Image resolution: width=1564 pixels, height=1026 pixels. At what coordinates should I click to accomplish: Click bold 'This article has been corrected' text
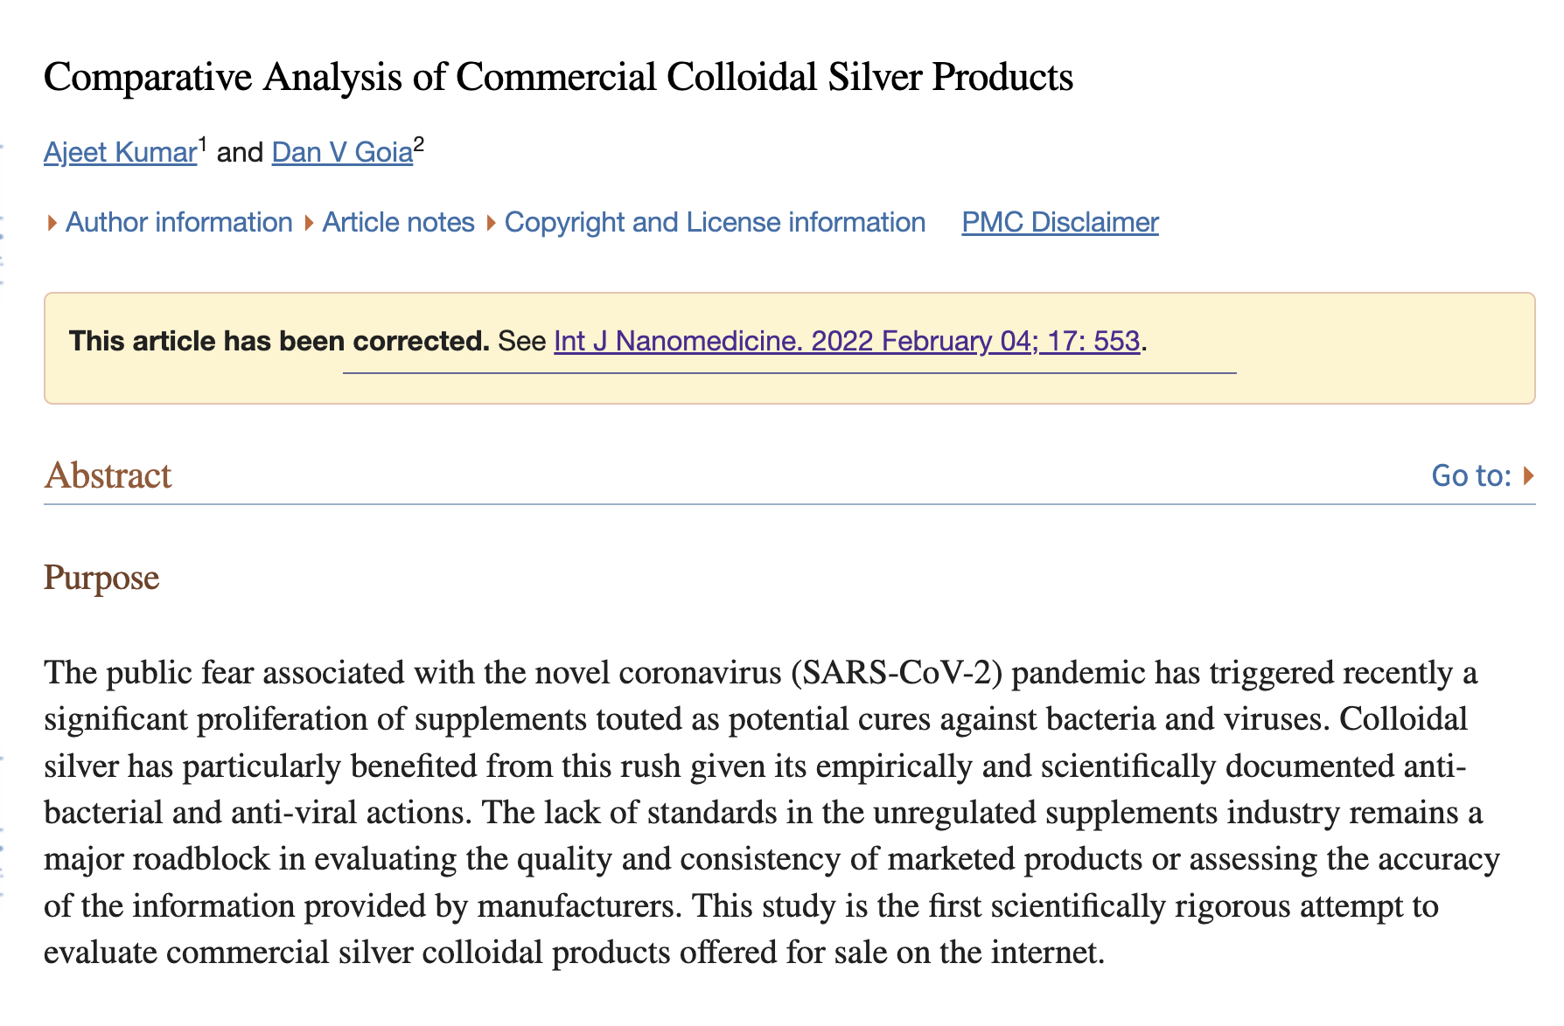point(279,341)
